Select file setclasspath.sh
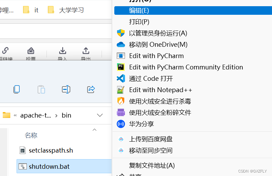This screenshot has height=176, width=272. point(51,150)
